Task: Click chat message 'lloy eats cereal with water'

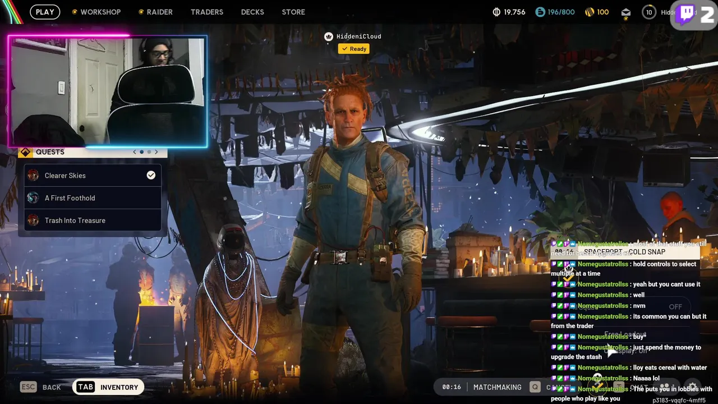Action: click(629, 368)
